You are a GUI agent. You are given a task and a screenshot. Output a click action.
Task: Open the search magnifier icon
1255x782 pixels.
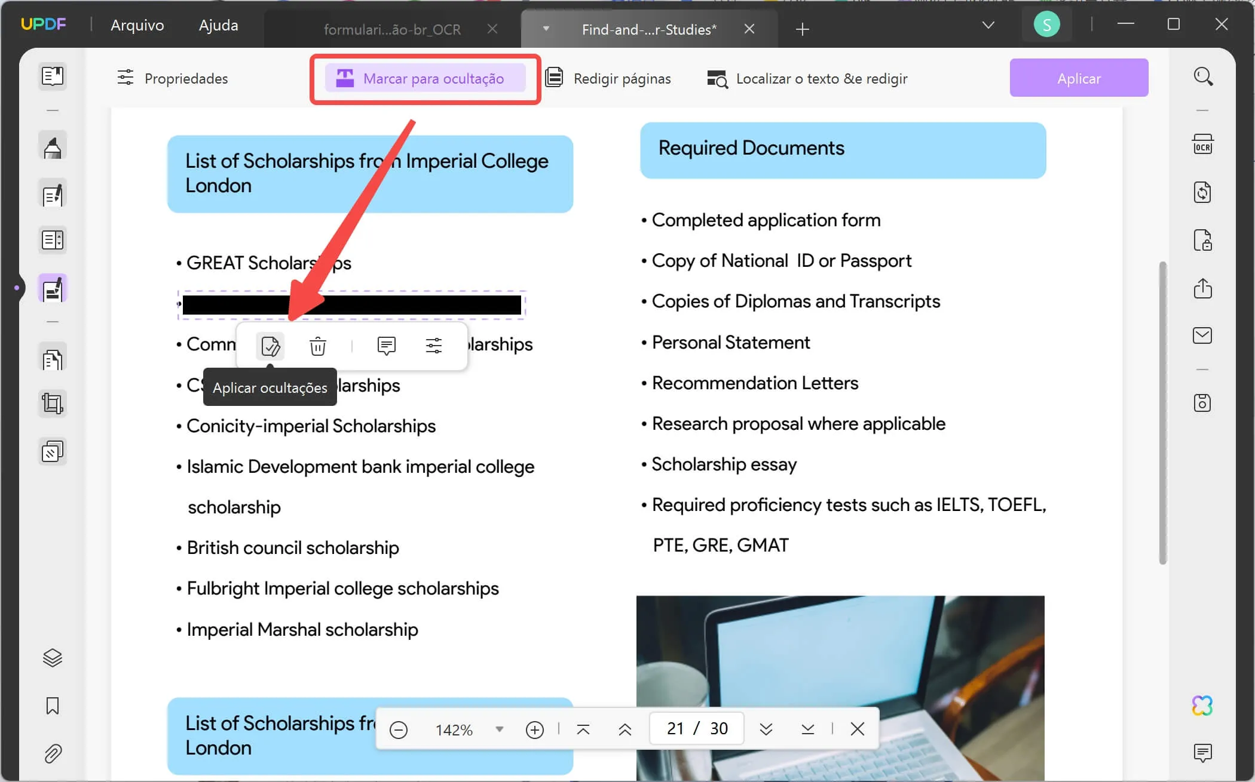point(1203,76)
